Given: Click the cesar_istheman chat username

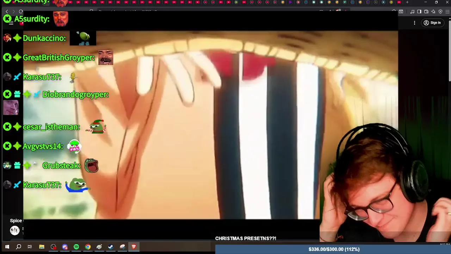Looking at the screenshot, I should point(51,127).
